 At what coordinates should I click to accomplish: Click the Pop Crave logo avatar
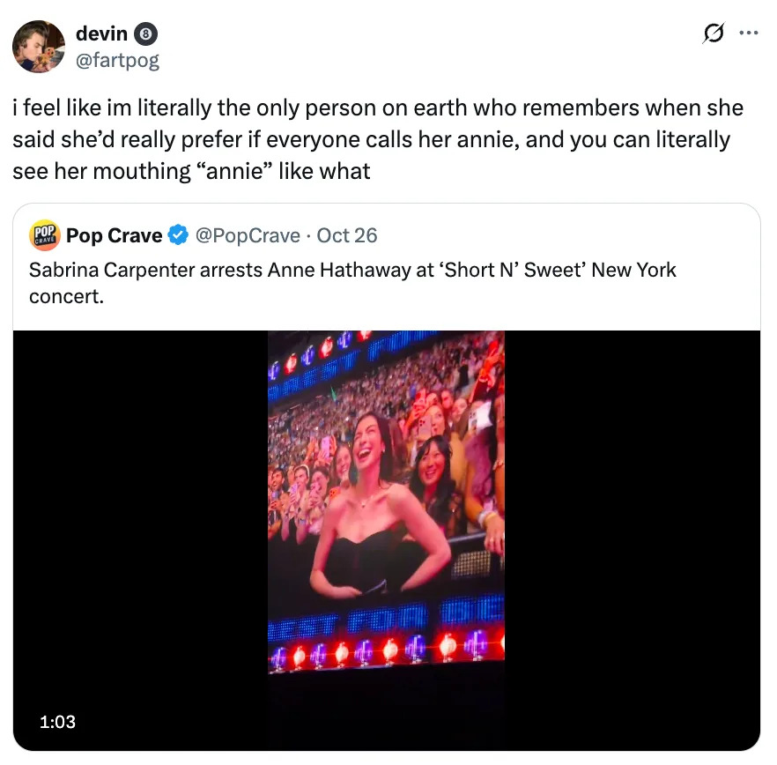click(x=44, y=235)
